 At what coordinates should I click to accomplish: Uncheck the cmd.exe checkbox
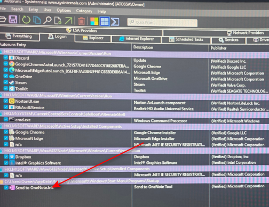tap(5, 119)
